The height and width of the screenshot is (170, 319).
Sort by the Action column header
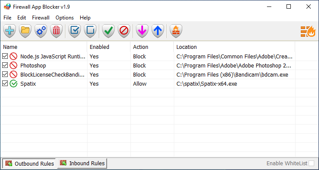(152, 47)
